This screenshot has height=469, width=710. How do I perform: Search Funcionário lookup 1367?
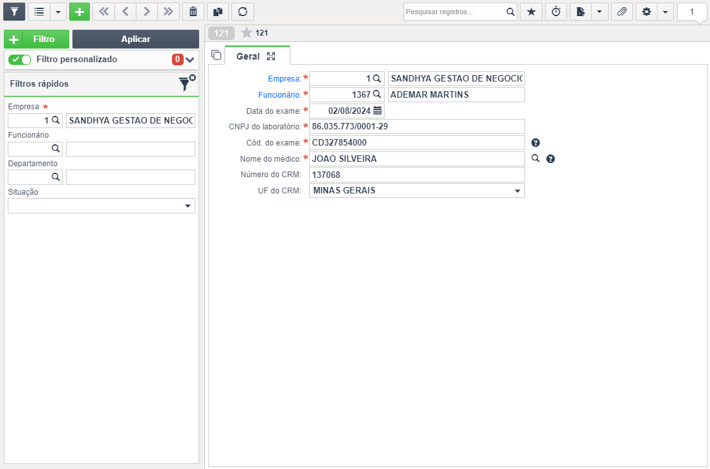[x=377, y=94]
